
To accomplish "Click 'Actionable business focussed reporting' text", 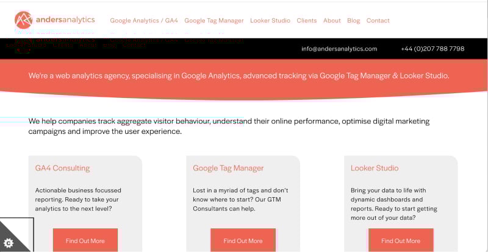I will pos(78,200).
